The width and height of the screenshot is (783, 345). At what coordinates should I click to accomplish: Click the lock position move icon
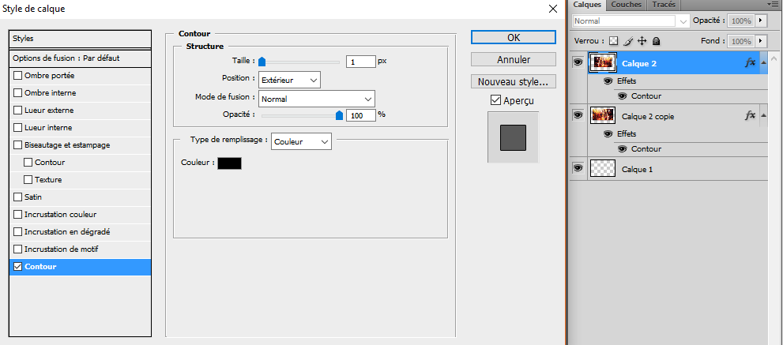642,41
